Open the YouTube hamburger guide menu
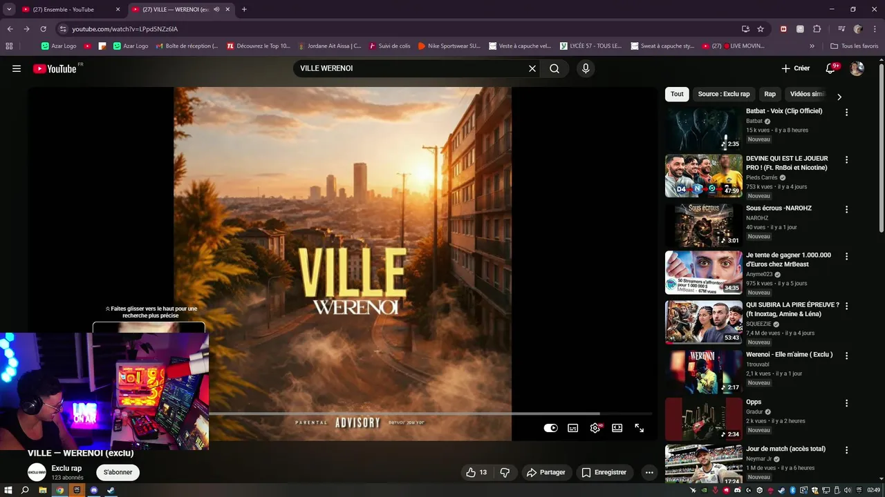Image resolution: width=885 pixels, height=497 pixels. 17,68
